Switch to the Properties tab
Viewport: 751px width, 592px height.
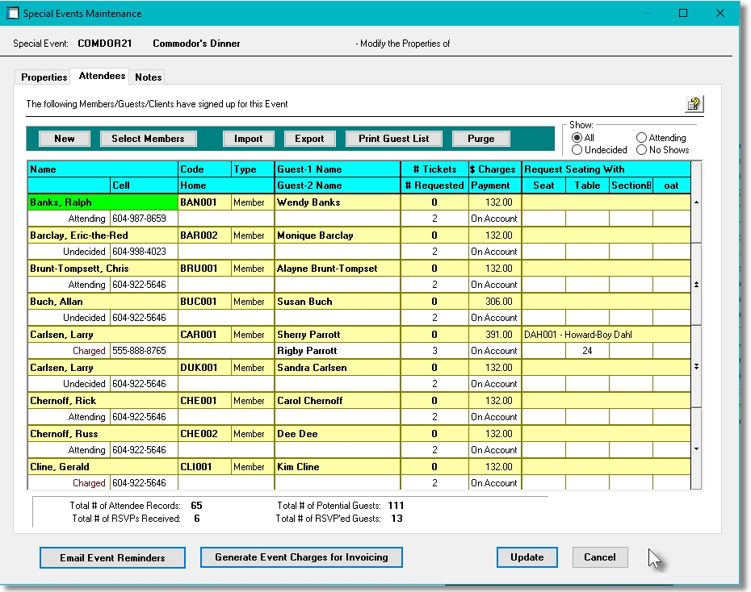[x=43, y=77]
